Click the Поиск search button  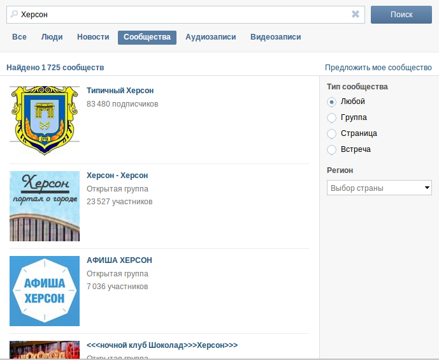(x=401, y=15)
